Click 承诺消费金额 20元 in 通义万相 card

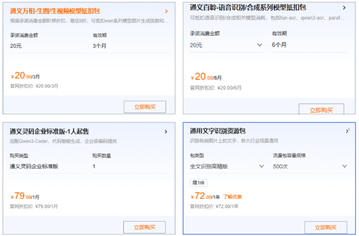[x=16, y=46]
